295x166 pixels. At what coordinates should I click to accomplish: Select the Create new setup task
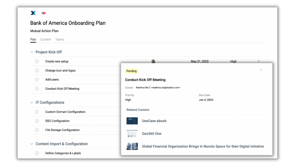[57, 62]
